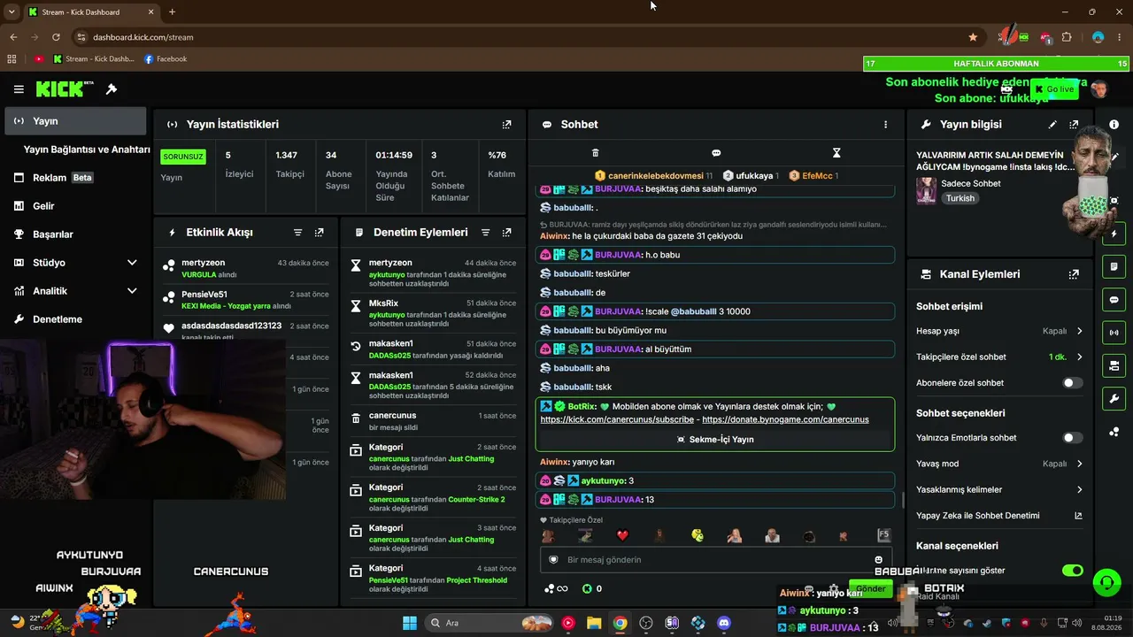The image size is (1133, 637).
Task: Open the emoji picker in message box
Action: 878,559
